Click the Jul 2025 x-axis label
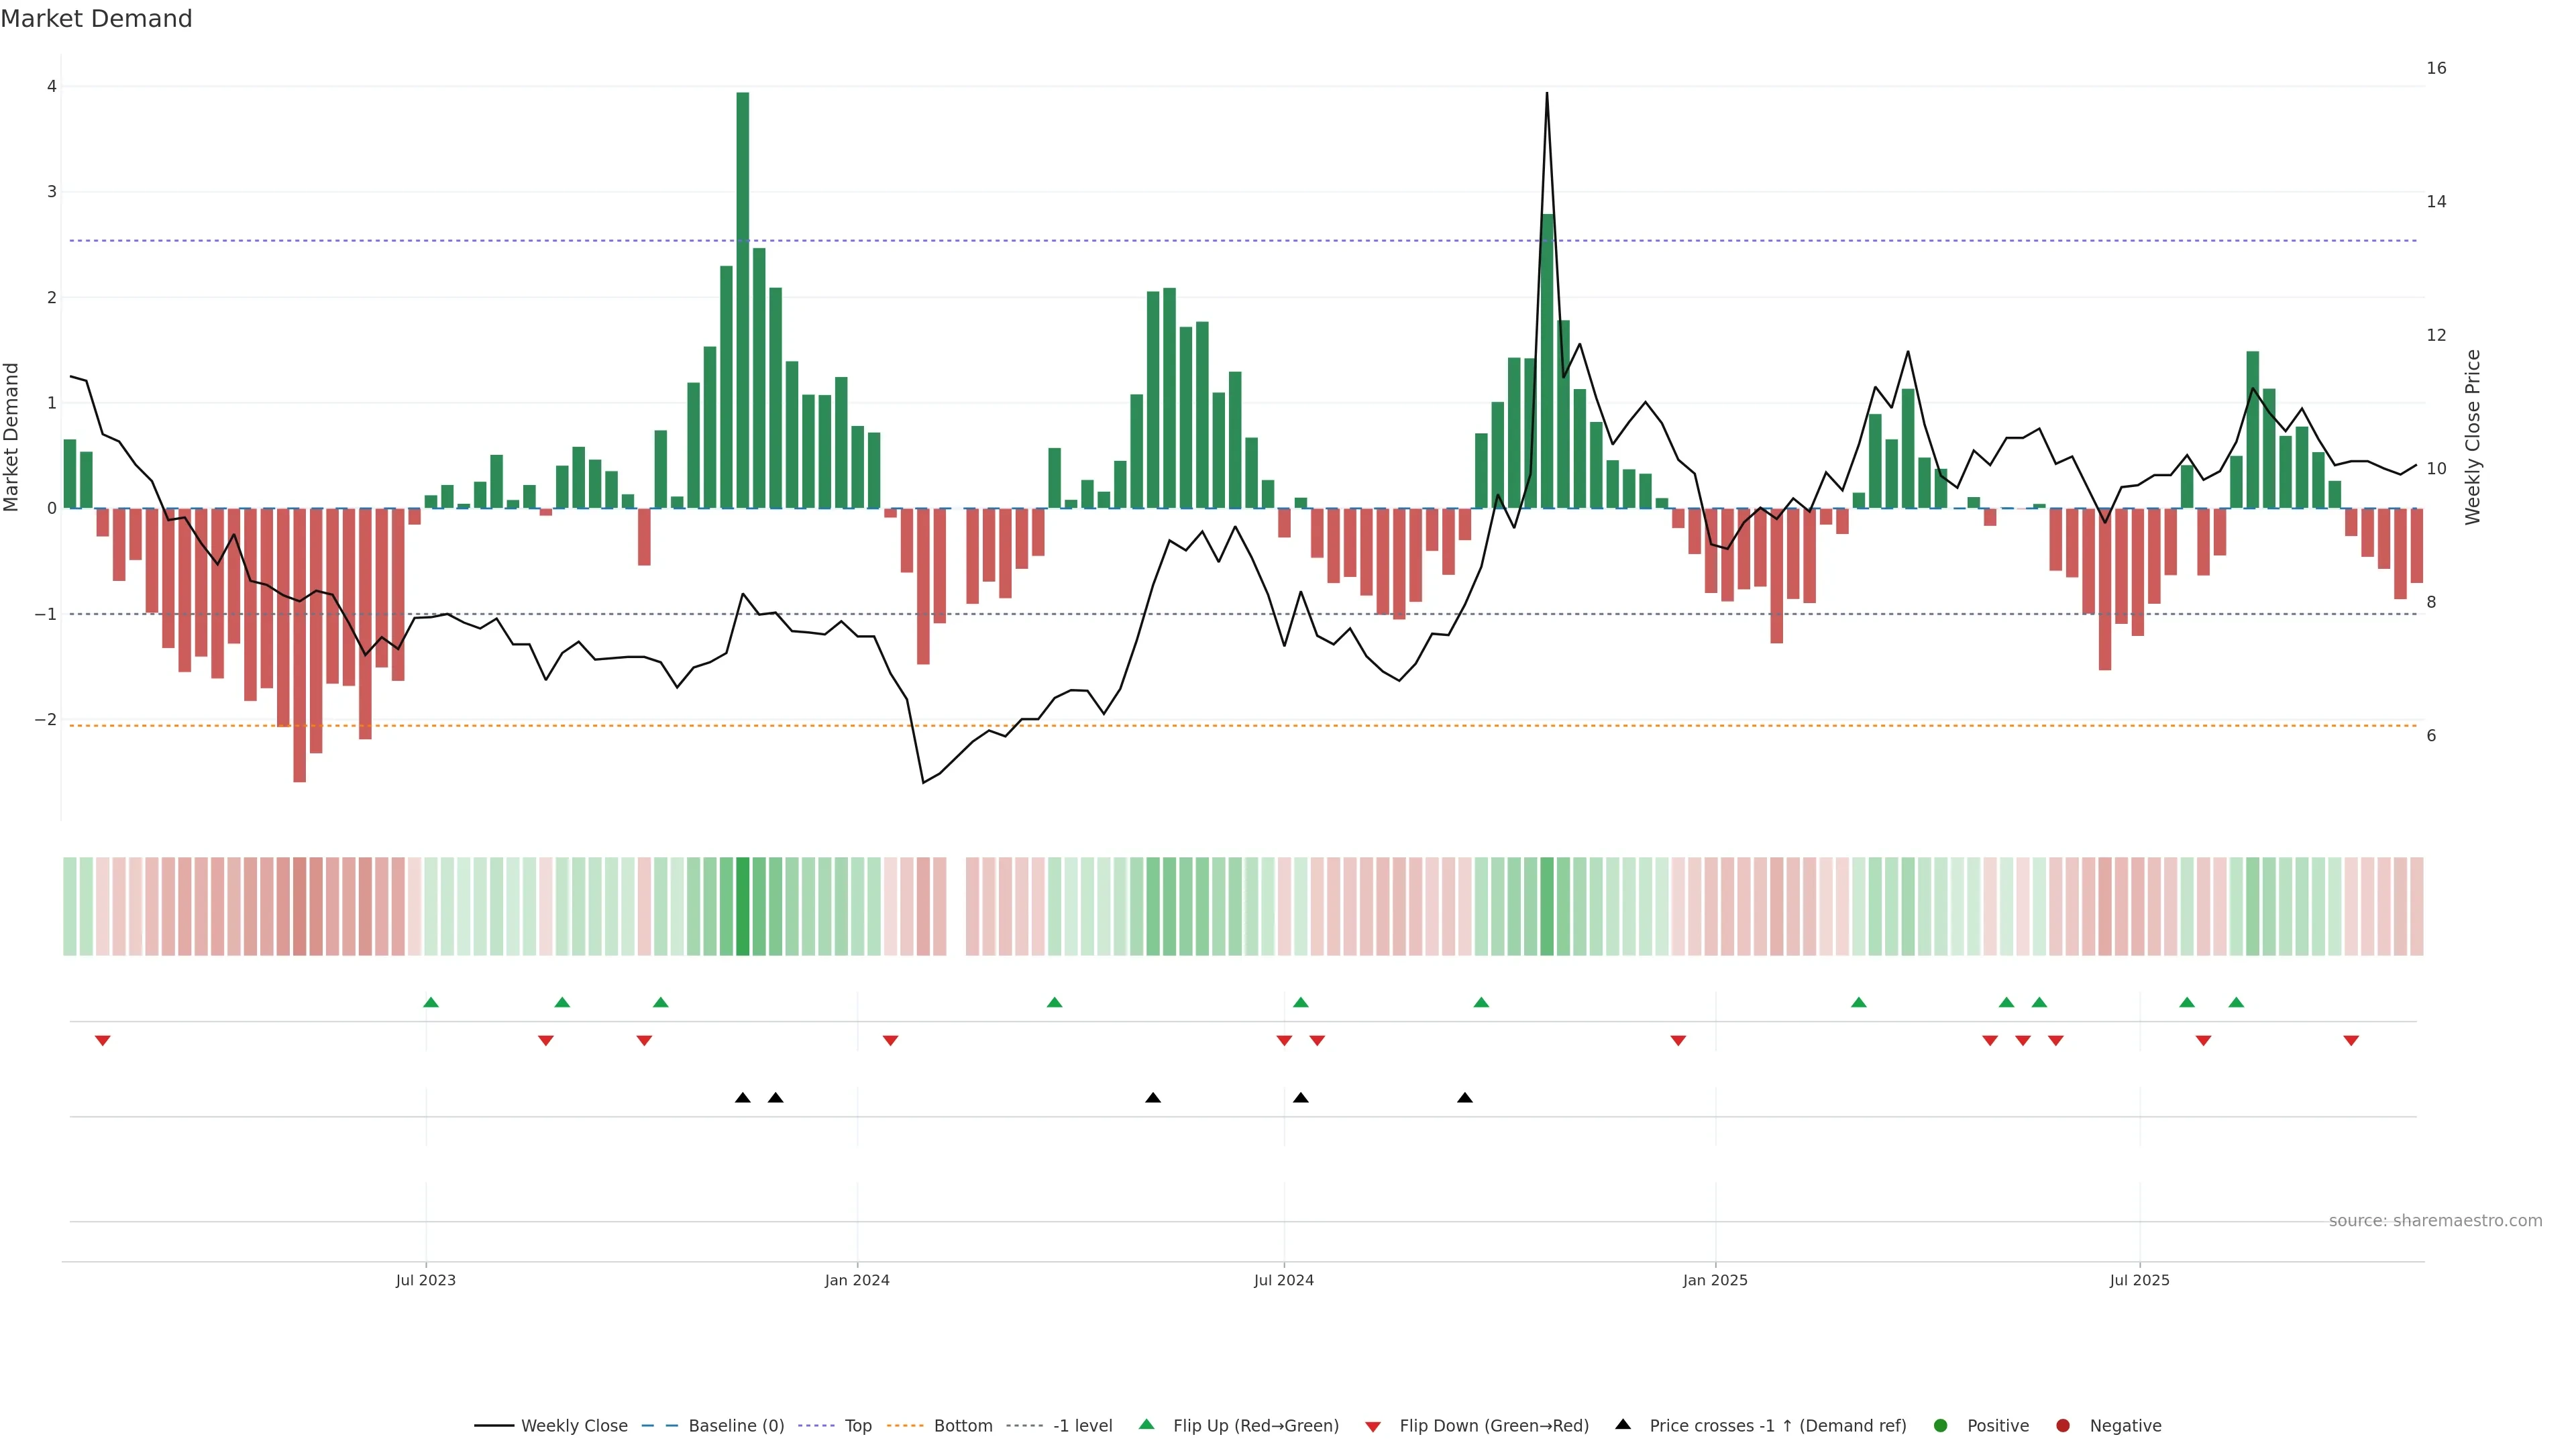Image resolution: width=2576 pixels, height=1449 pixels. point(2139,1280)
